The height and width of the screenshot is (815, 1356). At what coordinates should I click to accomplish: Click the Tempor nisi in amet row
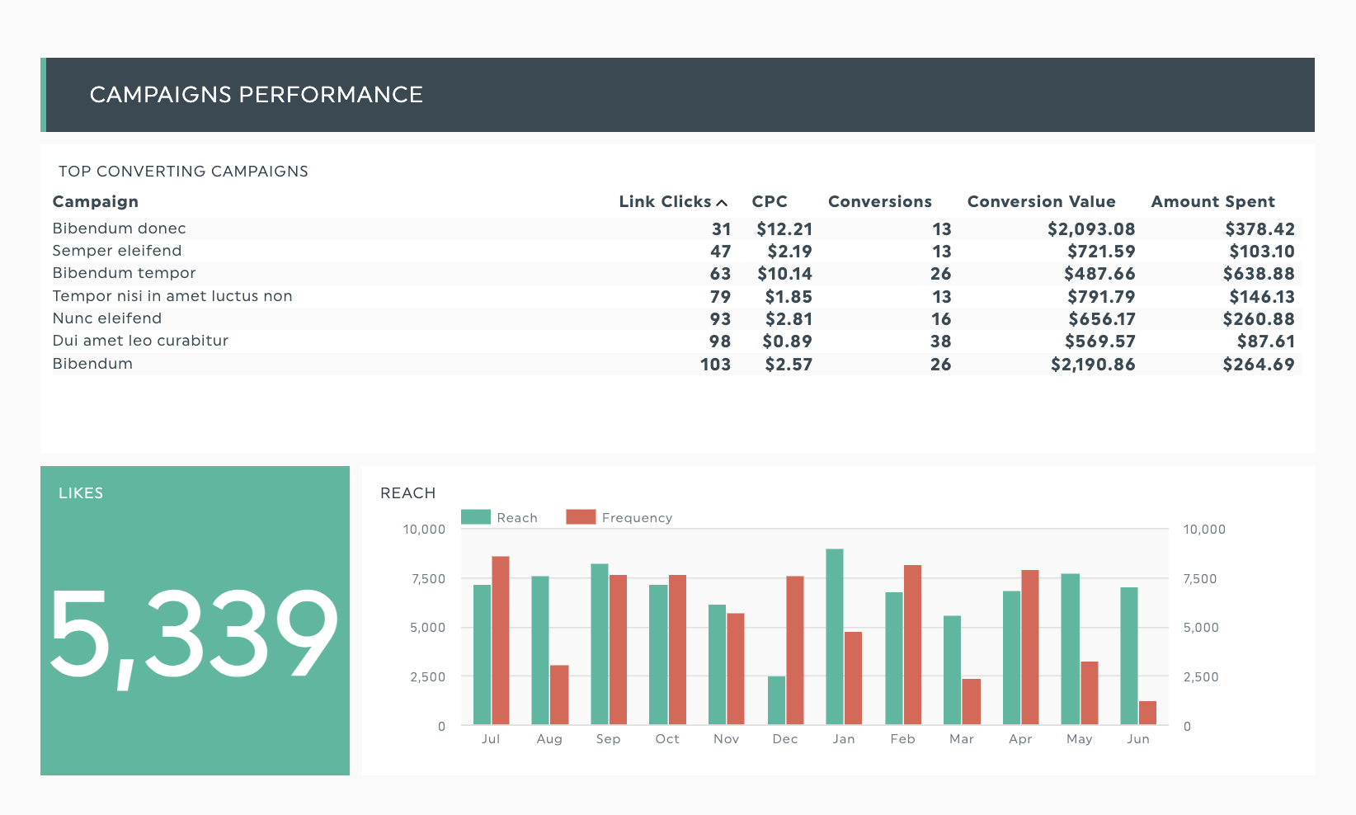pyautogui.click(x=172, y=296)
